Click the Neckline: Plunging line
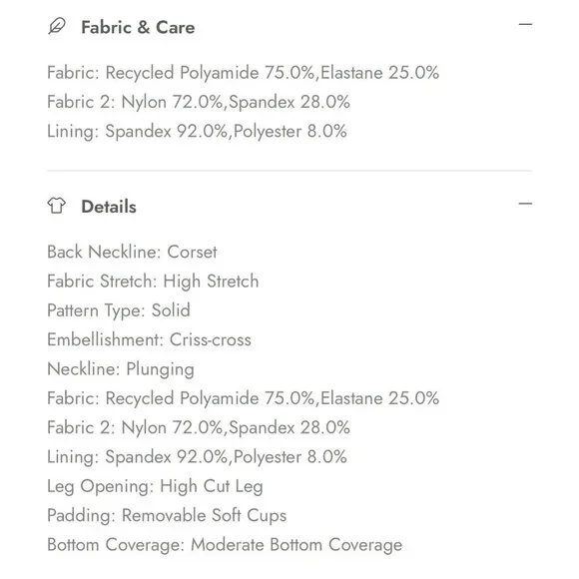Viewport: 579px width, 579px height. coord(121,369)
